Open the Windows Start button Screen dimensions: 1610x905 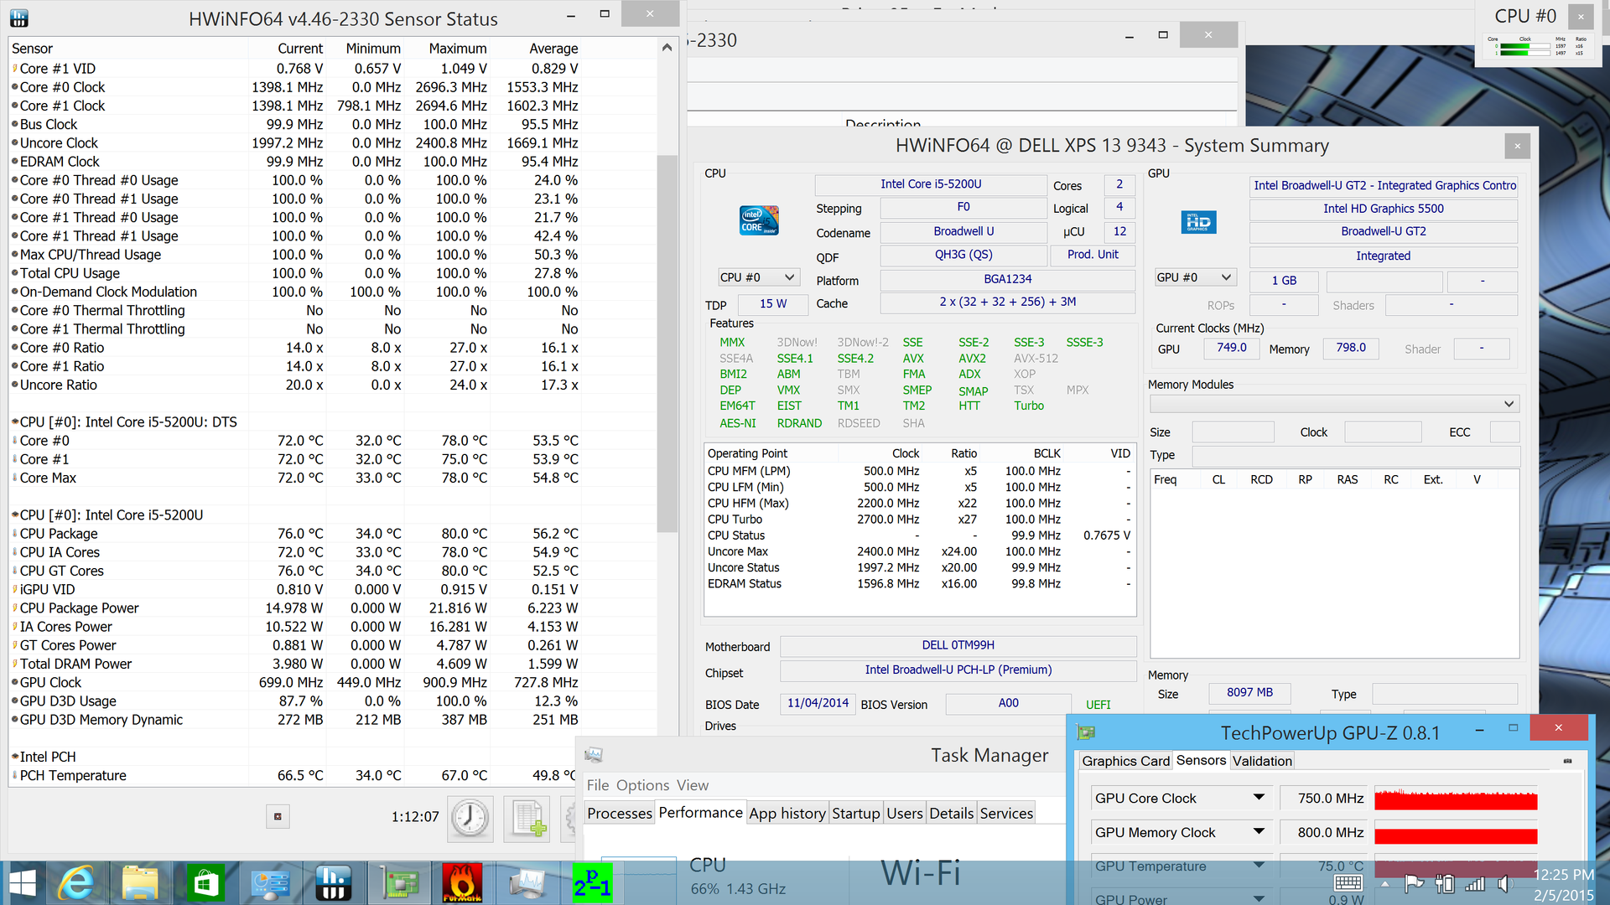click(23, 883)
